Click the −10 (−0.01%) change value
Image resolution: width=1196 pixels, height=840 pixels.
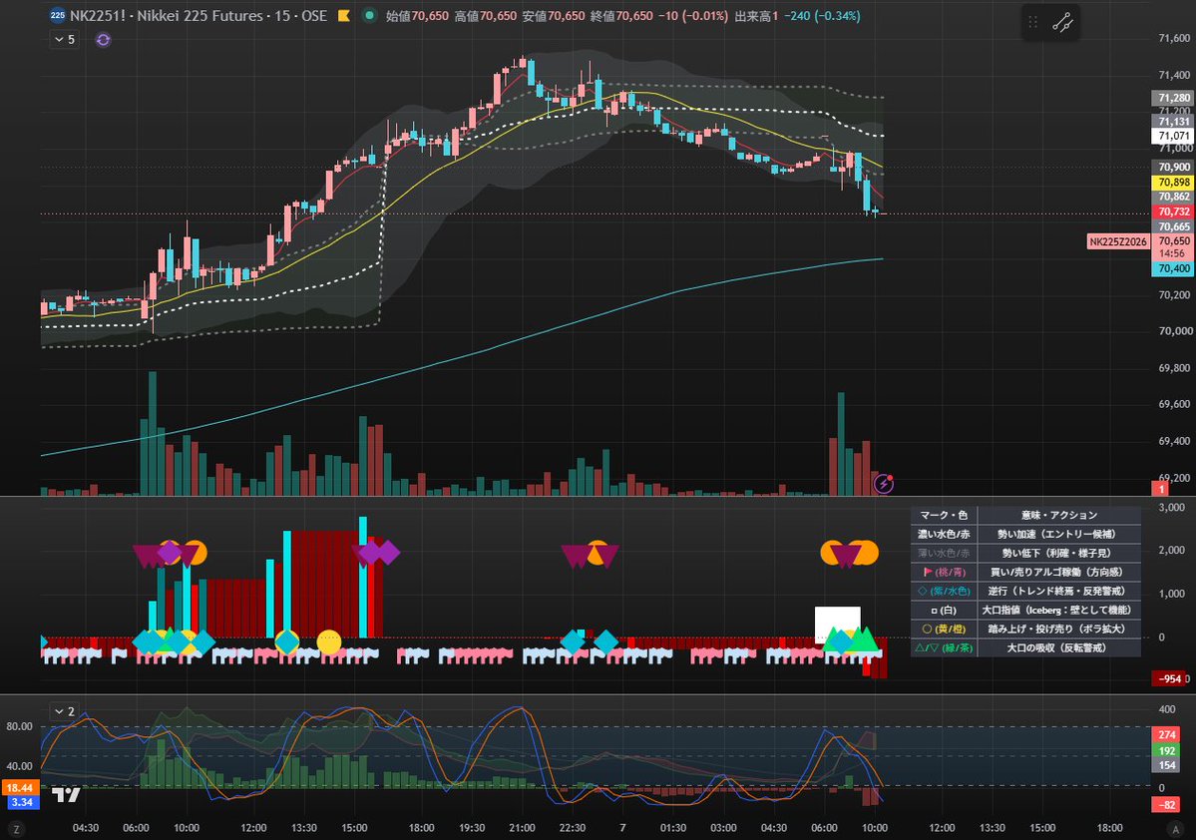click(692, 16)
